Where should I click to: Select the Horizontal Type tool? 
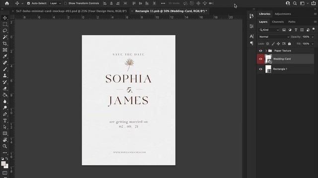pos(5,121)
